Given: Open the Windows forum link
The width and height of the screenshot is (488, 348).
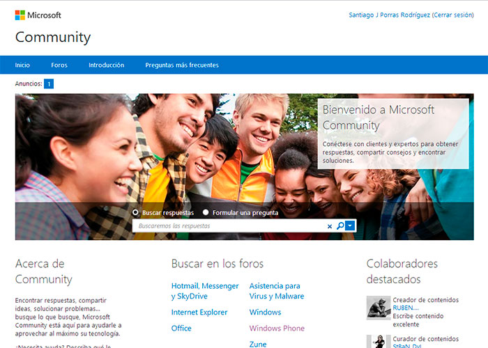Looking at the screenshot, I should 265,313.
